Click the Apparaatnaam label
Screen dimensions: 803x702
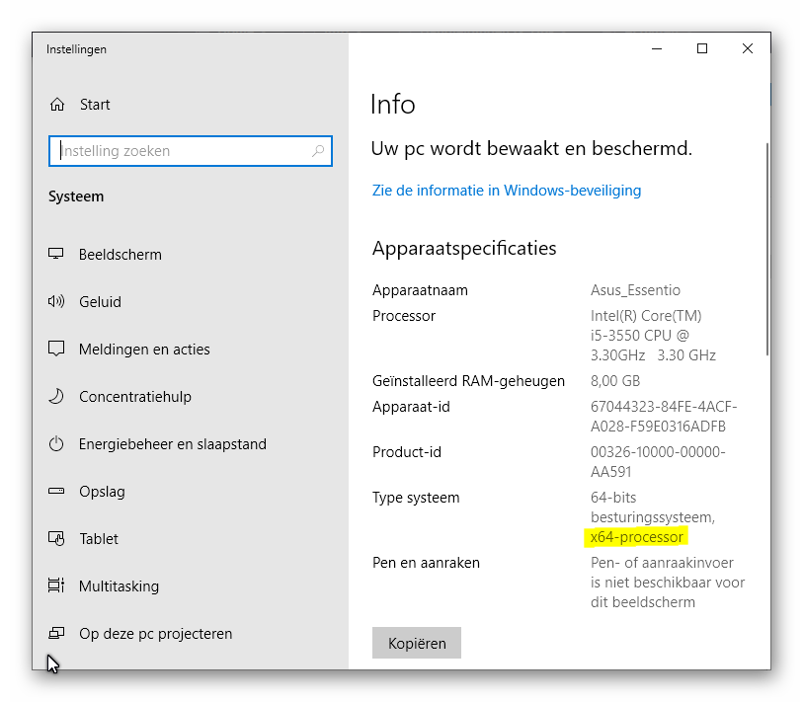420,290
